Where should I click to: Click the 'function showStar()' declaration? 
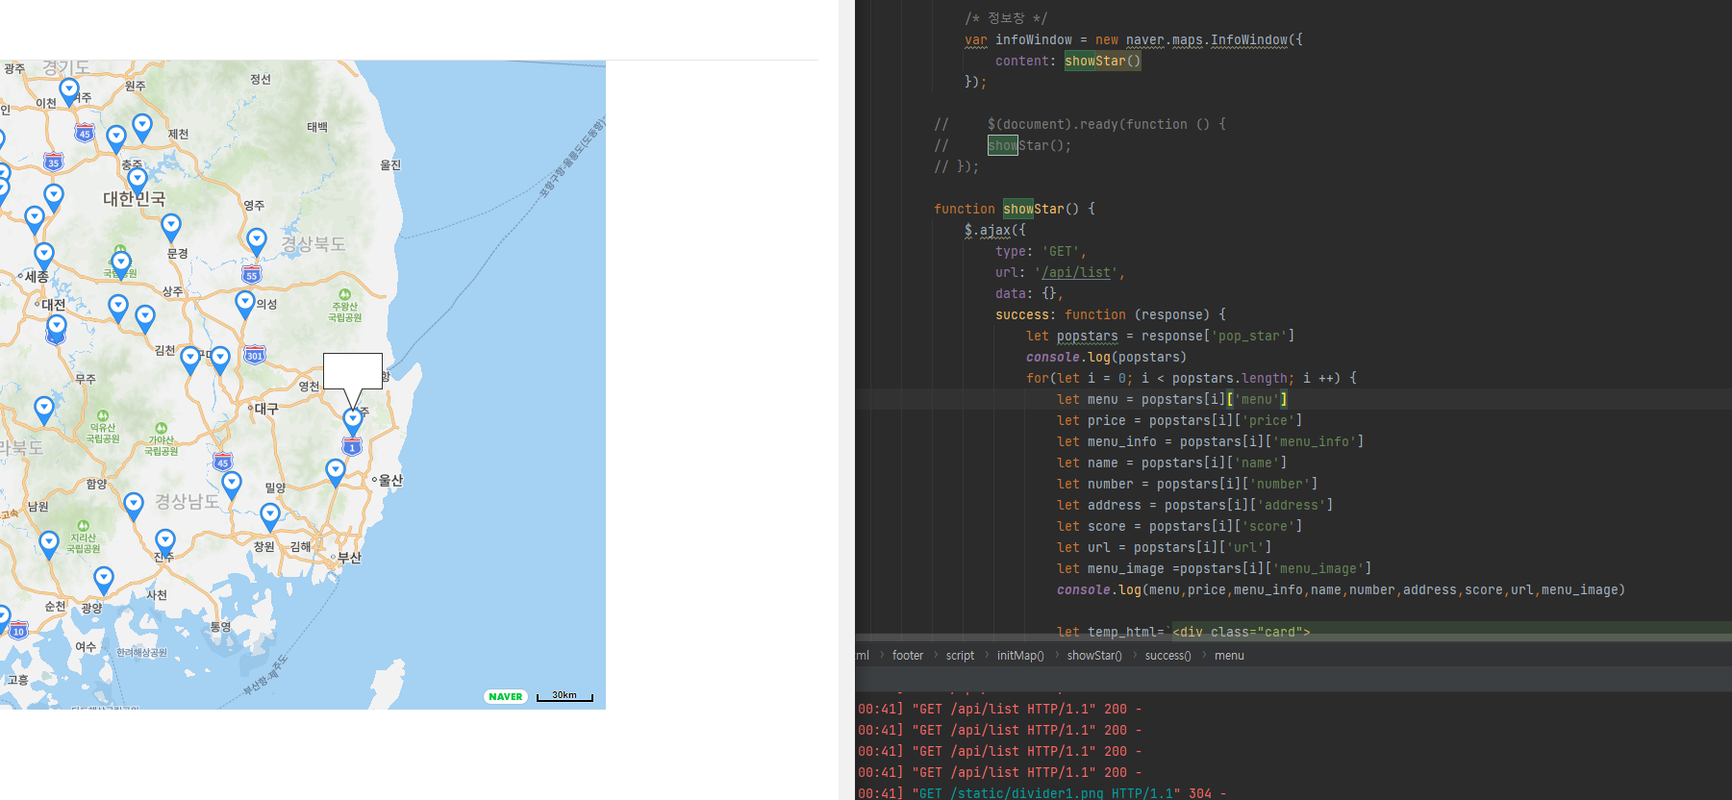point(1015,210)
